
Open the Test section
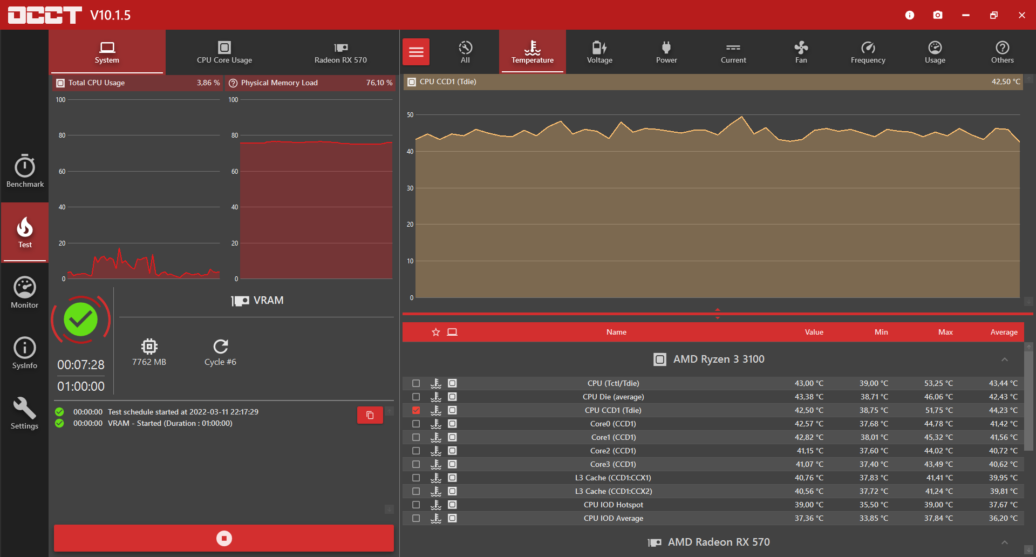pyautogui.click(x=25, y=232)
